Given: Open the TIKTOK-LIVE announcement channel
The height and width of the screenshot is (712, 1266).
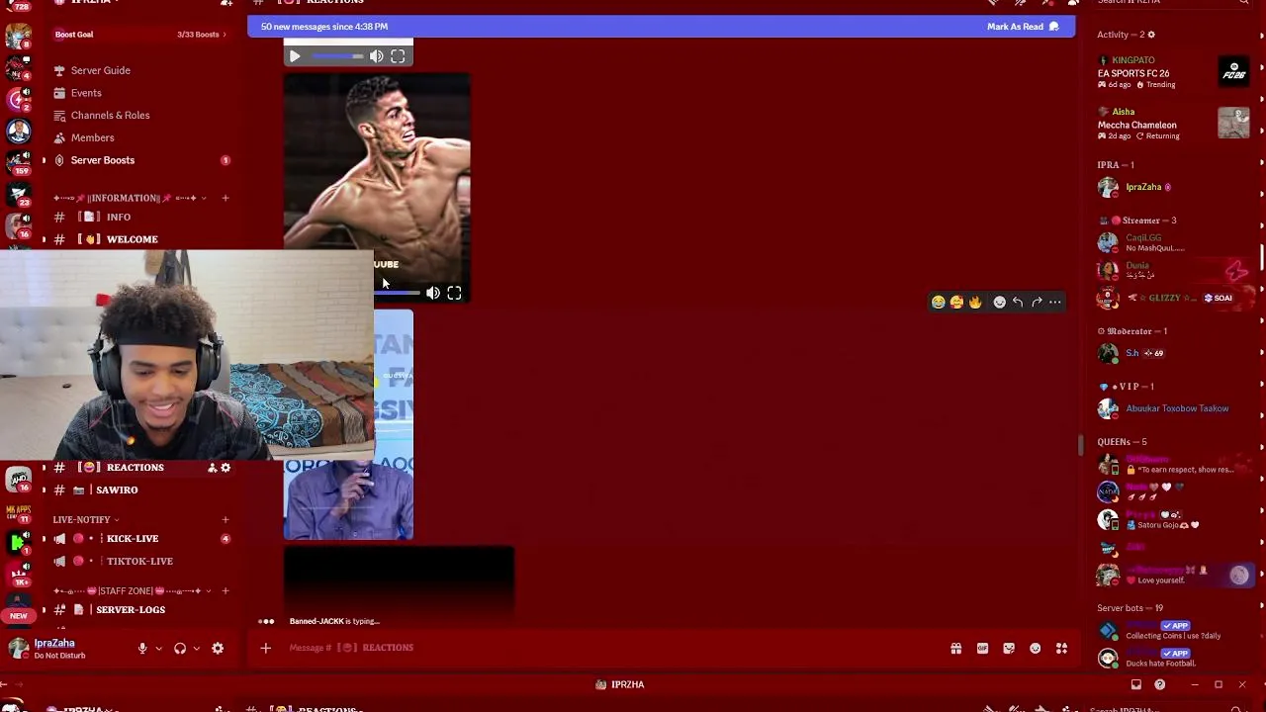Looking at the screenshot, I should pos(138,561).
